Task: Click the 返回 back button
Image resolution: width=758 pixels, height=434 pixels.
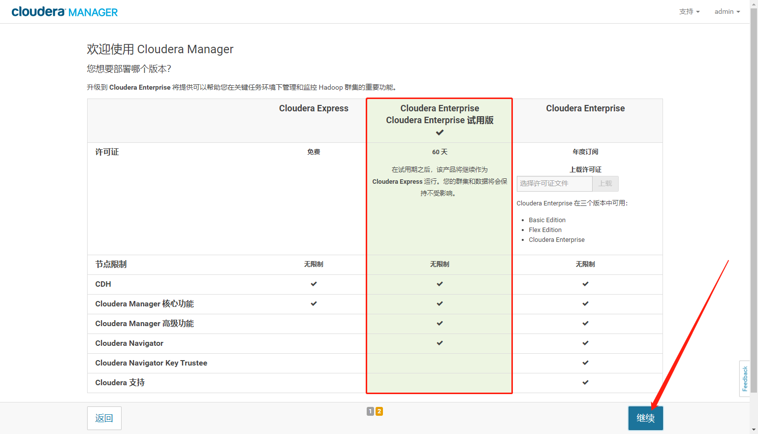Action: 104,418
